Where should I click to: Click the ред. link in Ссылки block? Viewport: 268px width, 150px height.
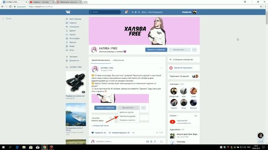[196, 116]
